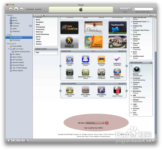Open the Weather category link
The image size is (162, 150).
[x=39, y=44]
